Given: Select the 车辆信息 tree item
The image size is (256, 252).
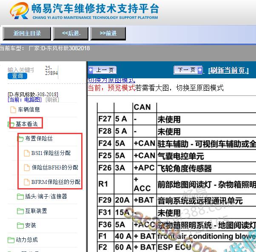Looking at the screenshot, I should coord(29,109).
